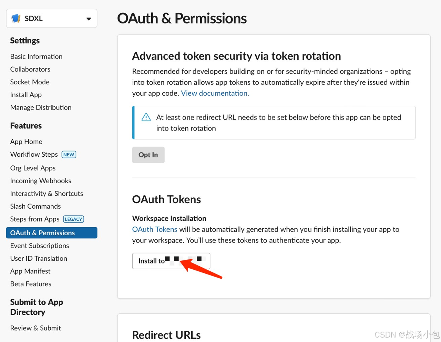Go to Collaborators in the sidebar

[30, 69]
